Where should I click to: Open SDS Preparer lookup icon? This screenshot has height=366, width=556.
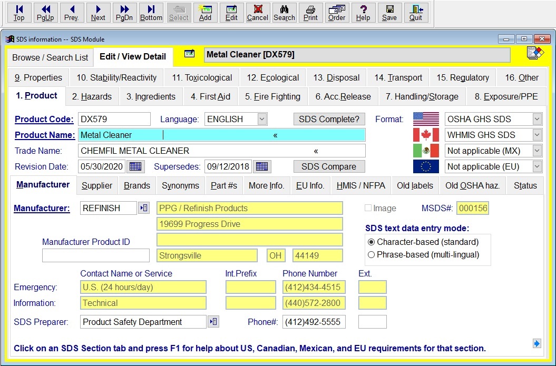tap(213, 322)
